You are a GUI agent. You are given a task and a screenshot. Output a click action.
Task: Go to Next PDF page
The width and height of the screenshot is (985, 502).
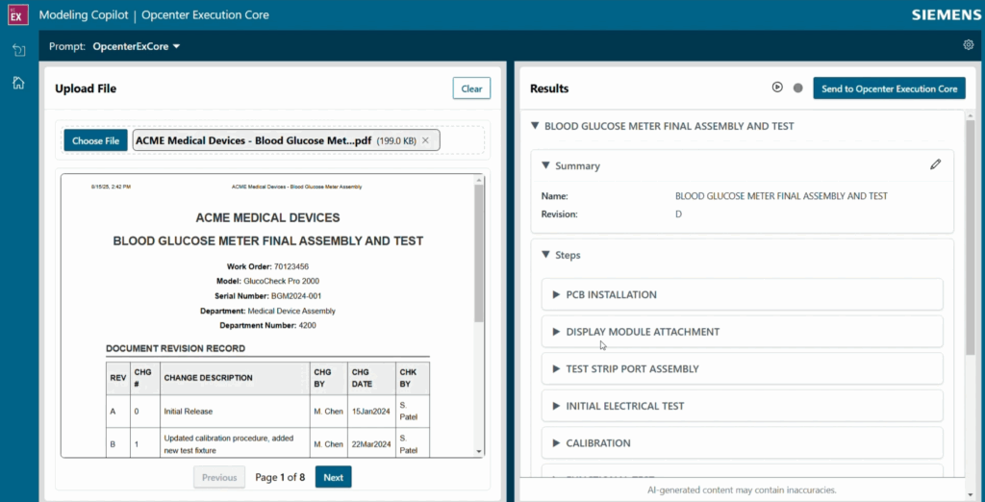click(x=333, y=477)
